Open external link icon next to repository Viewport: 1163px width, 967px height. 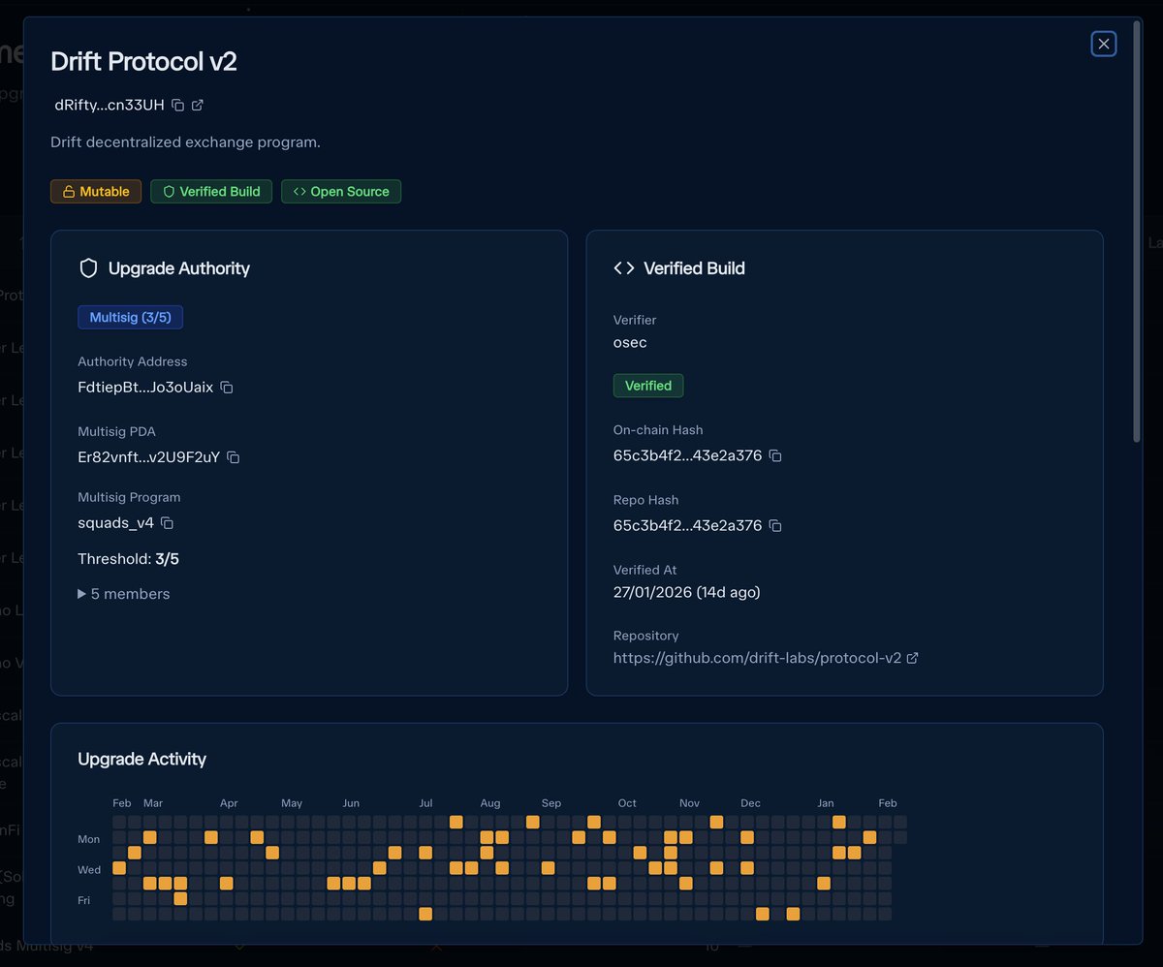point(912,658)
